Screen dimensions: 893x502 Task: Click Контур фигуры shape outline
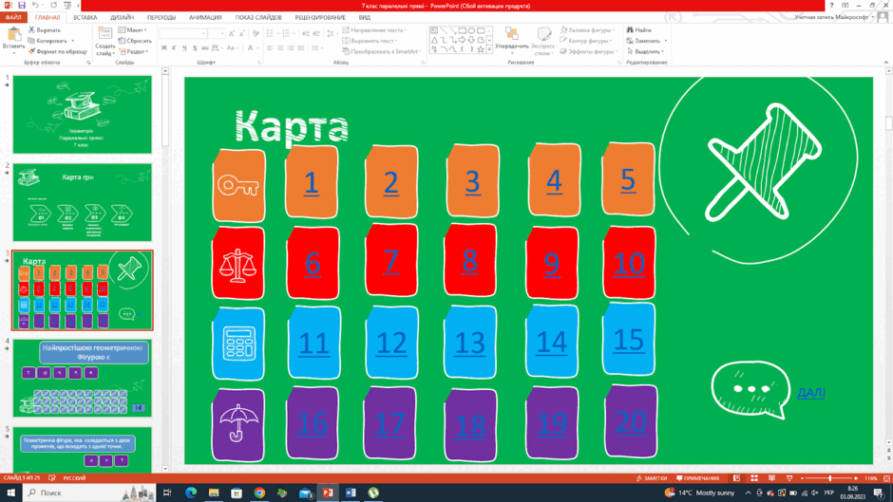point(586,41)
